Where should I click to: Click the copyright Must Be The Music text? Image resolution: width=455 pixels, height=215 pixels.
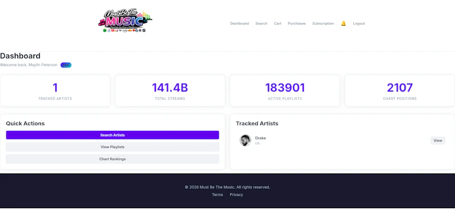pos(227,187)
